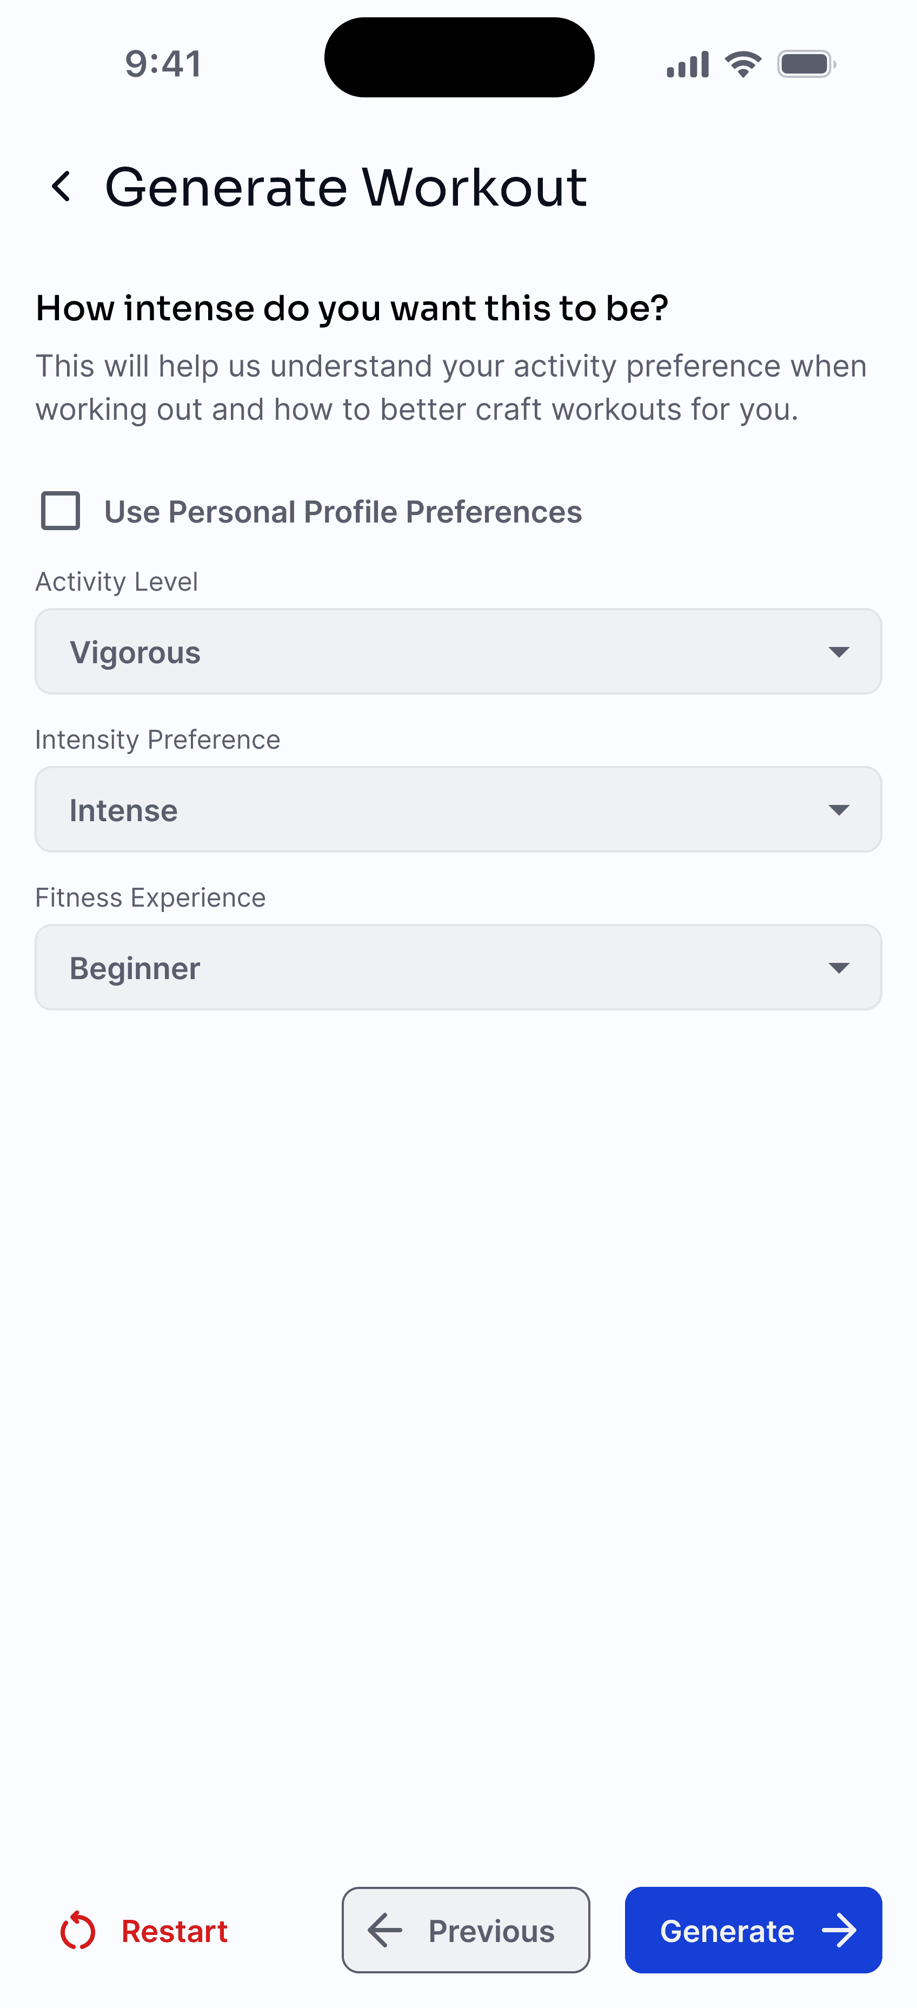The height and width of the screenshot is (2008, 917).
Task: Tap the cellular signal bars icon
Action: (687, 64)
